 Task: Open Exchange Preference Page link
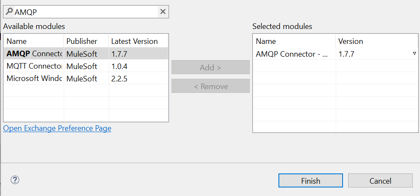57,128
